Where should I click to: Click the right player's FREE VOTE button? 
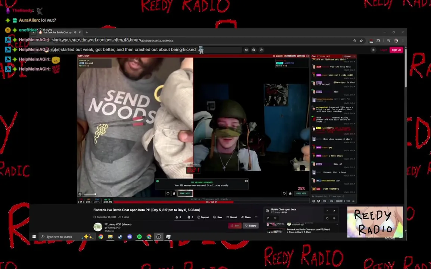[x=301, y=194]
